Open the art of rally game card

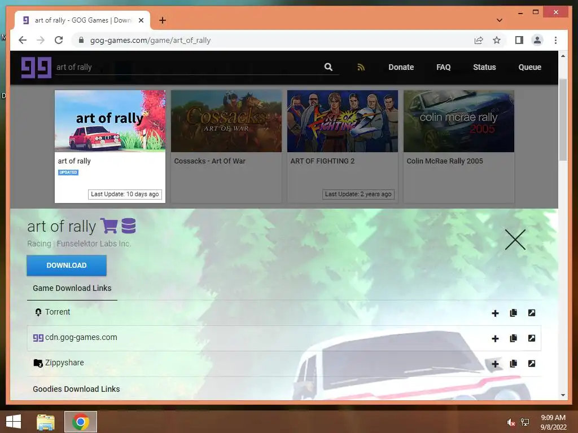click(110, 147)
